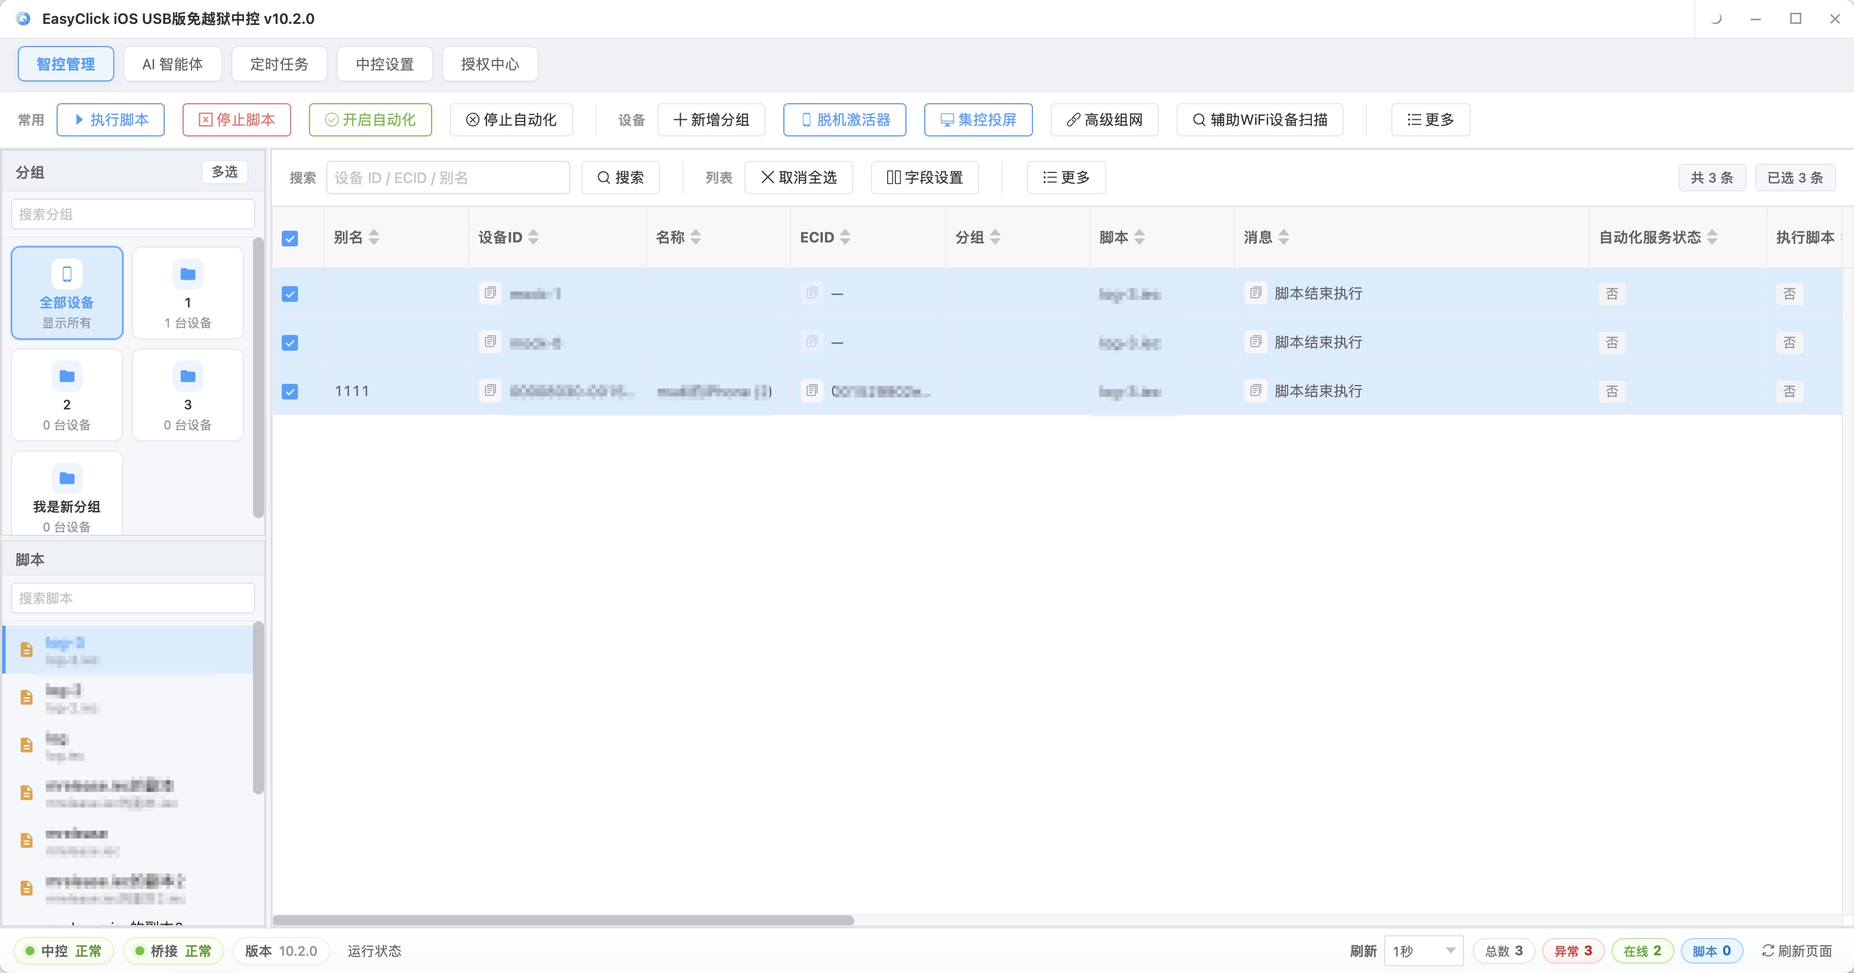Open the 我是新分组 folder group
1854x973 pixels.
click(x=67, y=494)
